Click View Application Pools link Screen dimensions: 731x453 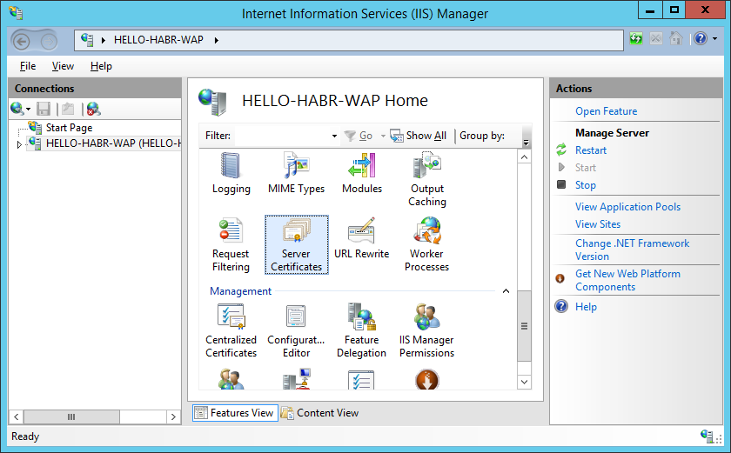pos(627,207)
